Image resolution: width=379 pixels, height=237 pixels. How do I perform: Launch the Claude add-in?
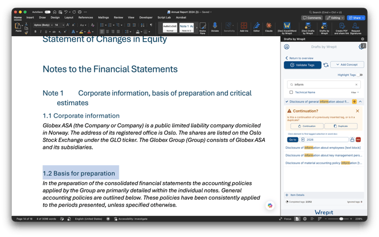pyautogui.click(x=269, y=27)
